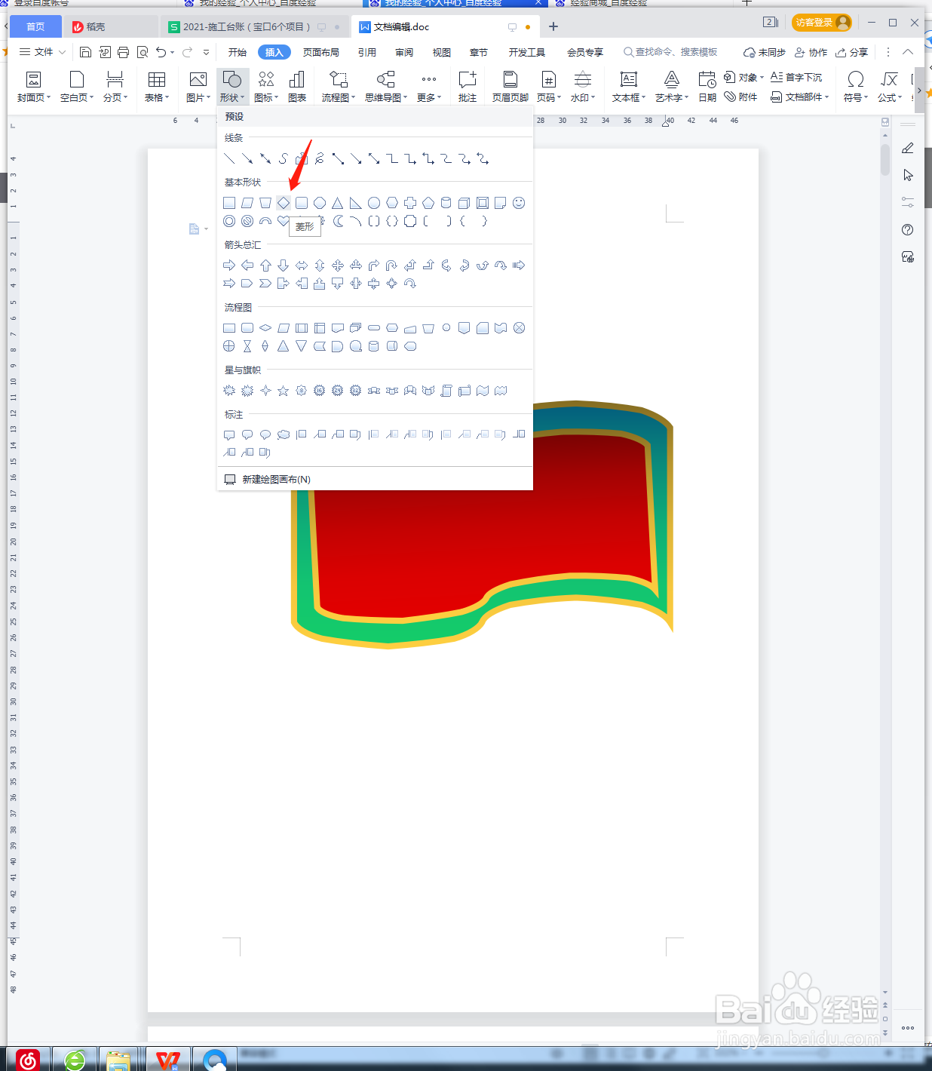Image resolution: width=932 pixels, height=1071 pixels.
Task: Insert a chart with 图表 button
Action: tap(297, 87)
